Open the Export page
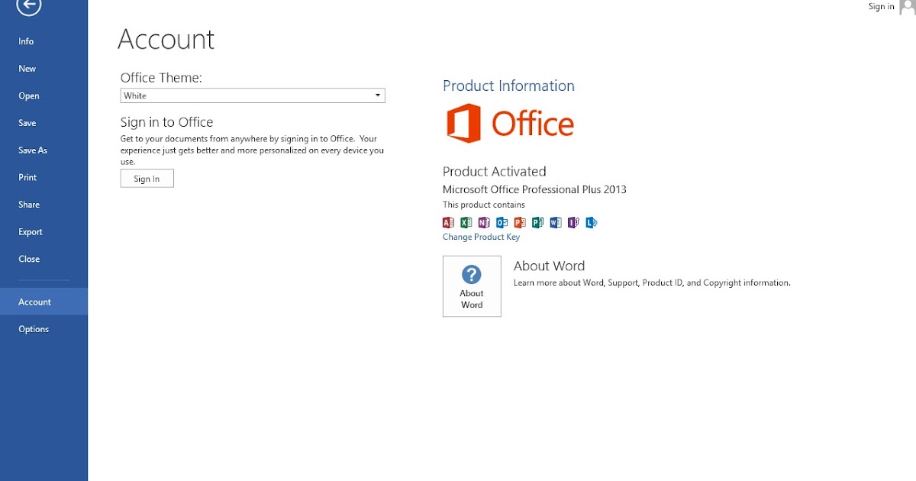Screen dimensions: 916x481 click(x=44, y=232)
